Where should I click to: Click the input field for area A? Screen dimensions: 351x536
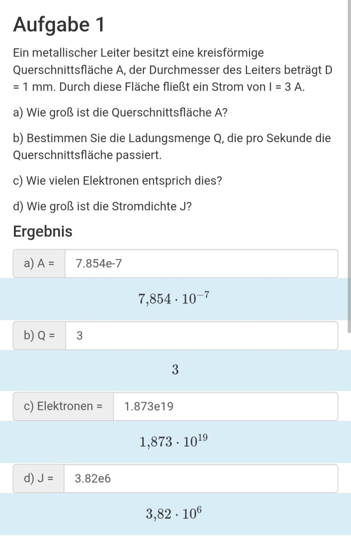pos(201,264)
